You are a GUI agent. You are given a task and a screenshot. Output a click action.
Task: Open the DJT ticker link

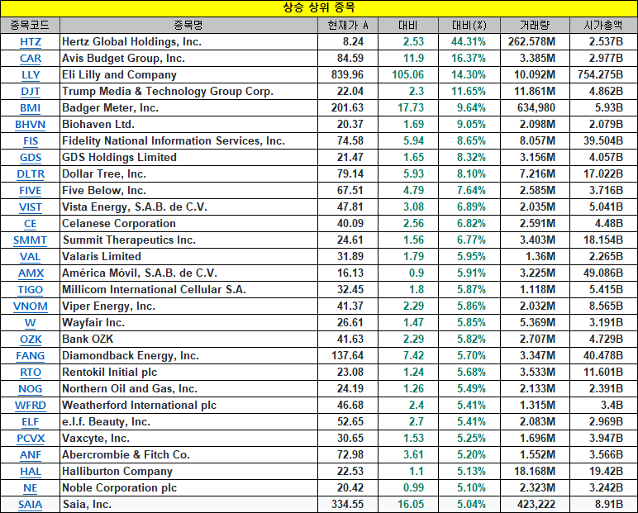coord(31,92)
